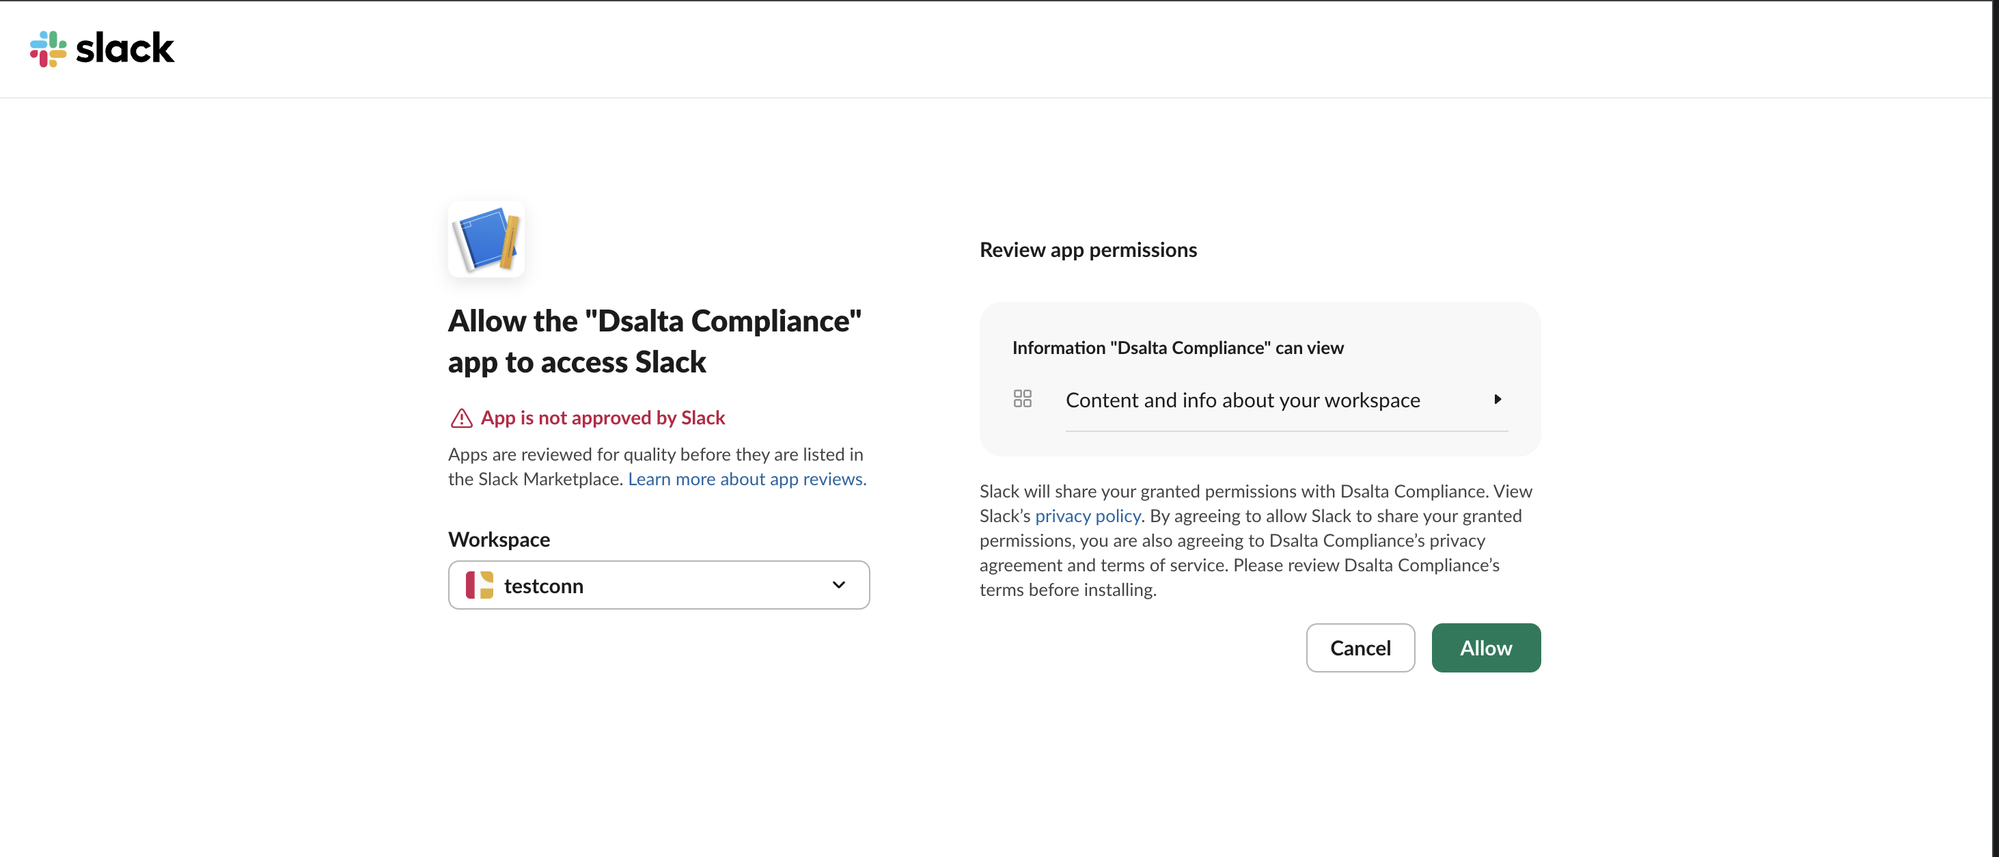Click the Dsalta Compliance app icon
Screen dimensions: 1999x857
click(486, 239)
